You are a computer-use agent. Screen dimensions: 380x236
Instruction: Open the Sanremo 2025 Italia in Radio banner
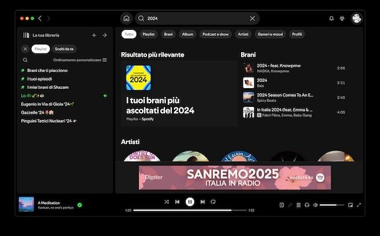[235, 178]
